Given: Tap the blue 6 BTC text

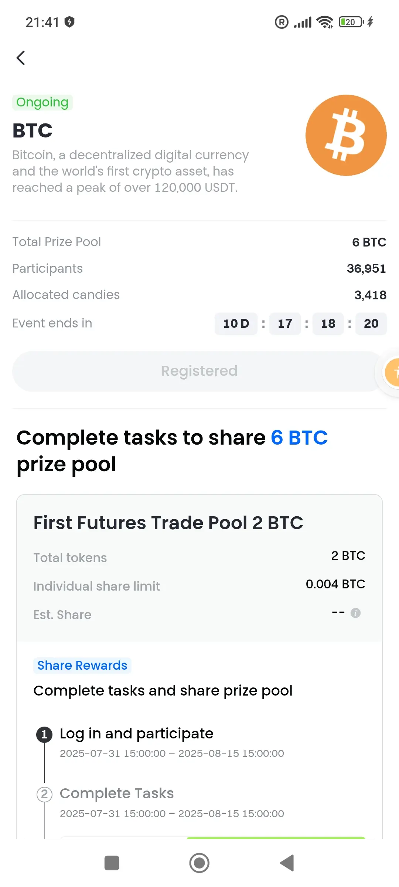Looking at the screenshot, I should point(299,438).
